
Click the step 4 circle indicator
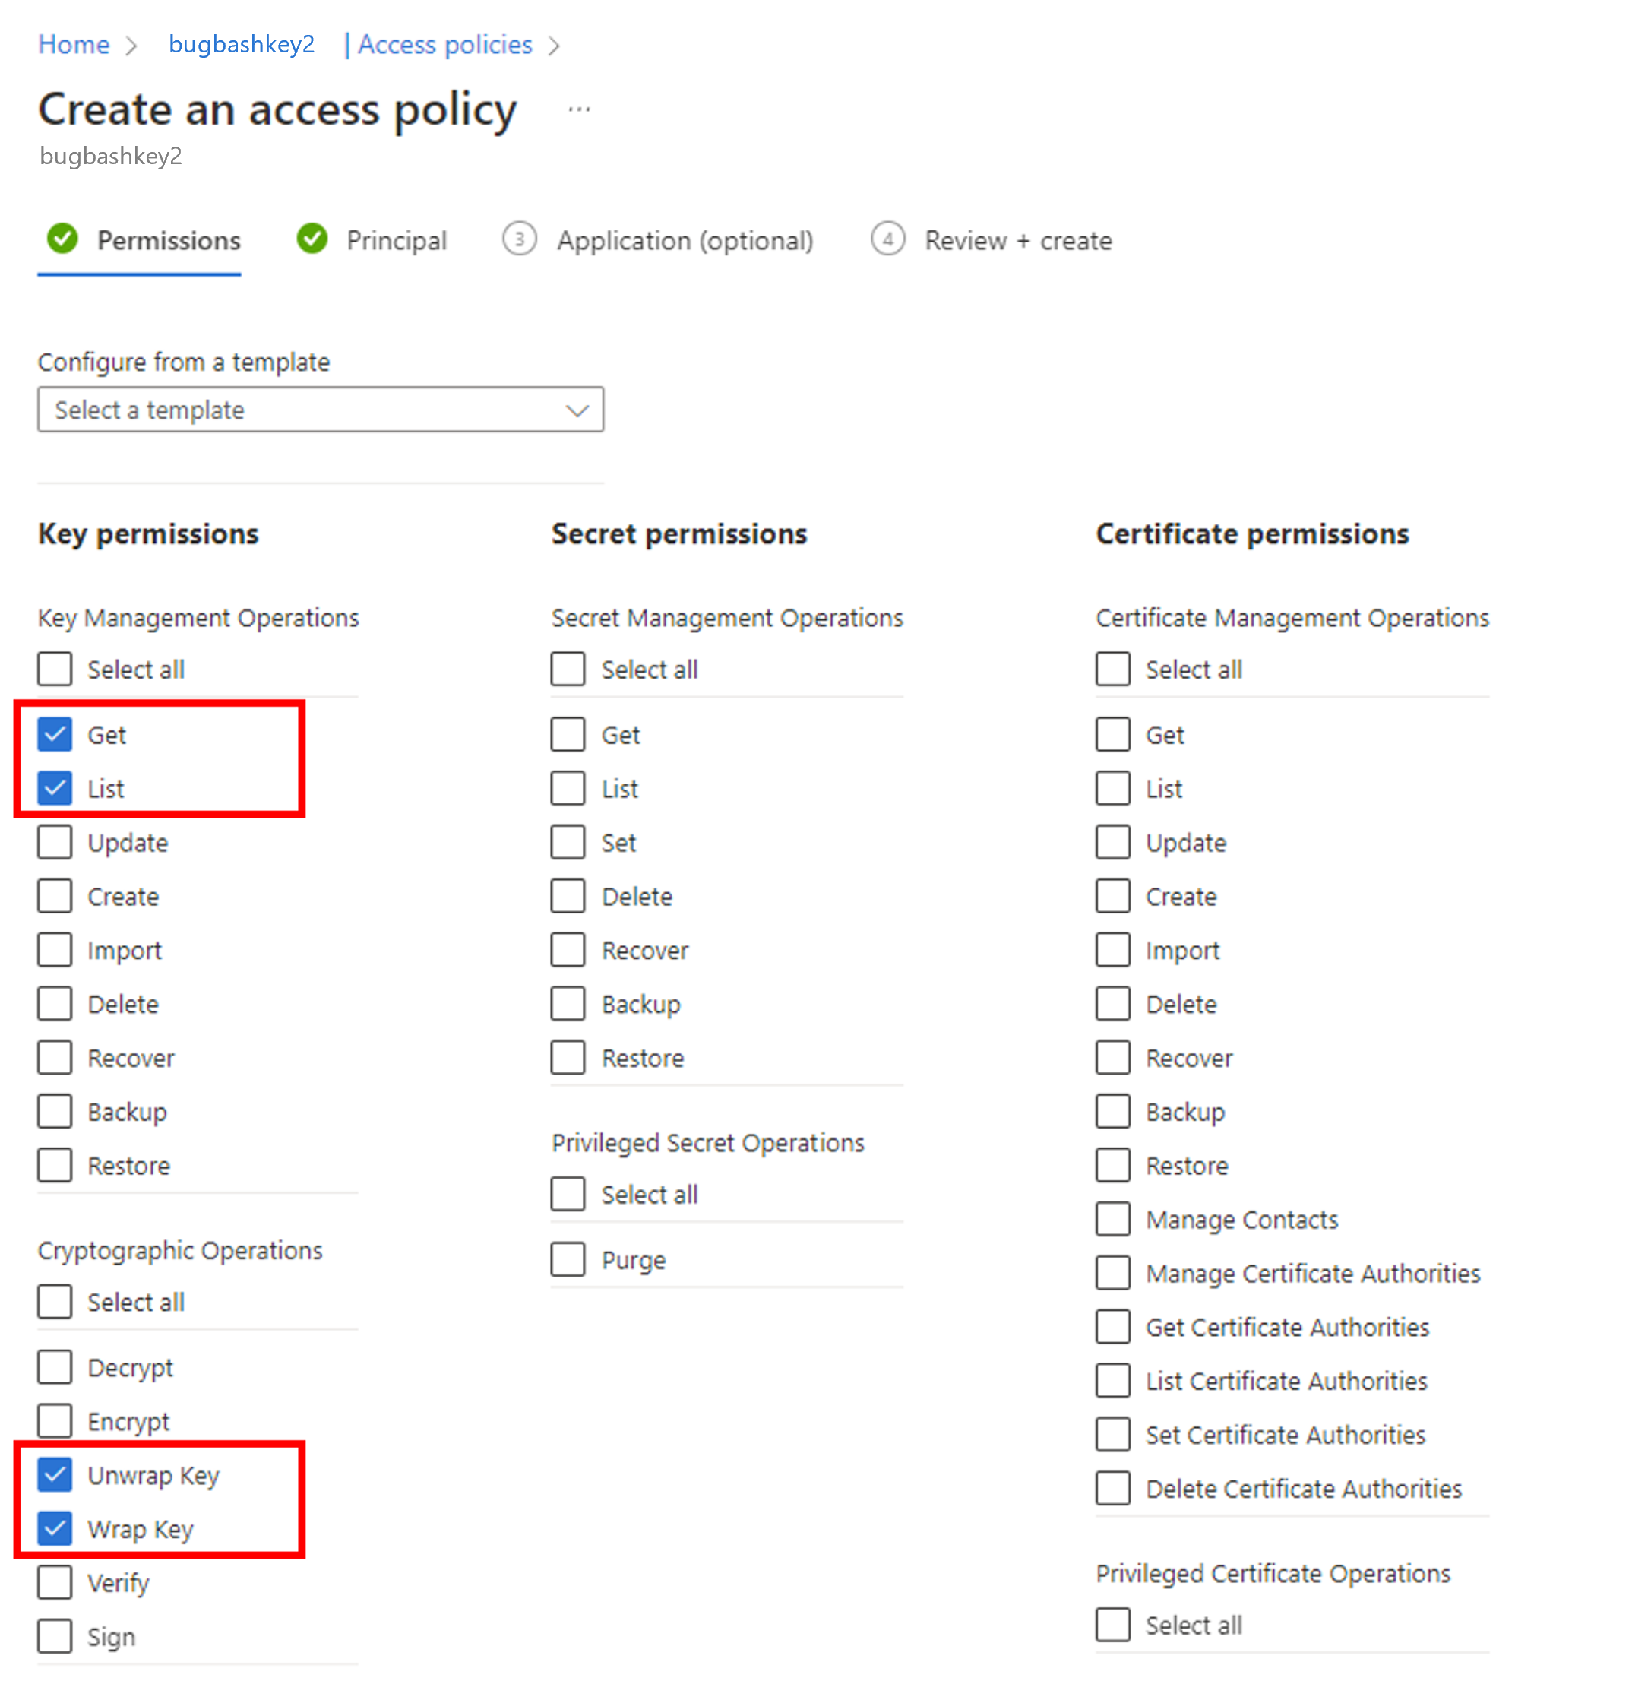tap(888, 239)
